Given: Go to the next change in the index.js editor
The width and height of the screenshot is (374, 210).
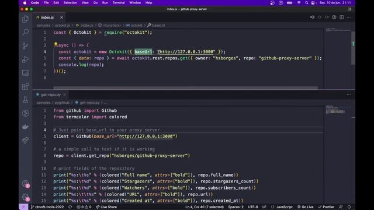Looking at the screenshot, I should (x=327, y=17).
